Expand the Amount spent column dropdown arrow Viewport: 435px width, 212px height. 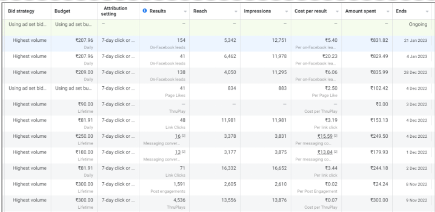pyautogui.click(x=386, y=11)
